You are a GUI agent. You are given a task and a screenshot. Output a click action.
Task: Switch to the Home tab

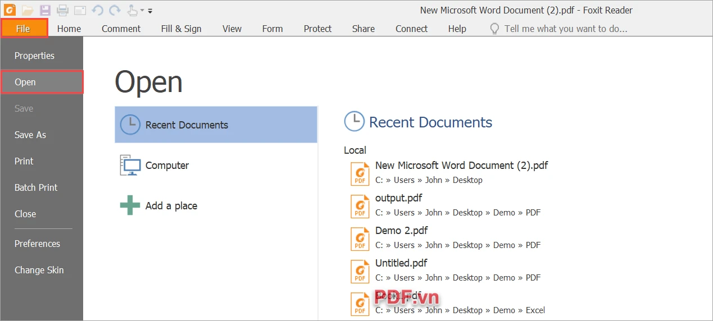click(69, 29)
